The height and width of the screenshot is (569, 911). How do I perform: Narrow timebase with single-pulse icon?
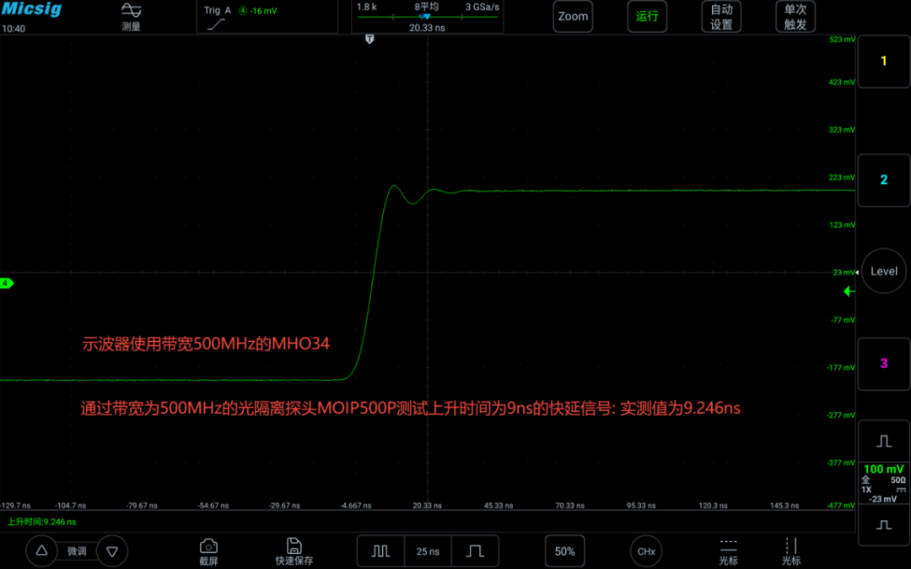click(x=475, y=551)
